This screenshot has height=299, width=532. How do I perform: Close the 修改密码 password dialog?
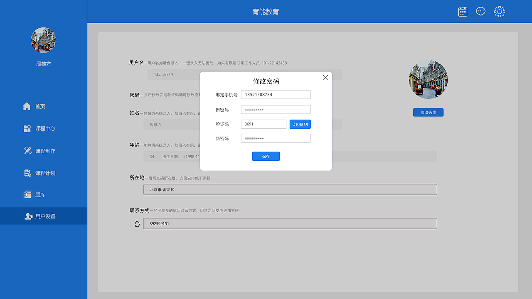pos(325,77)
